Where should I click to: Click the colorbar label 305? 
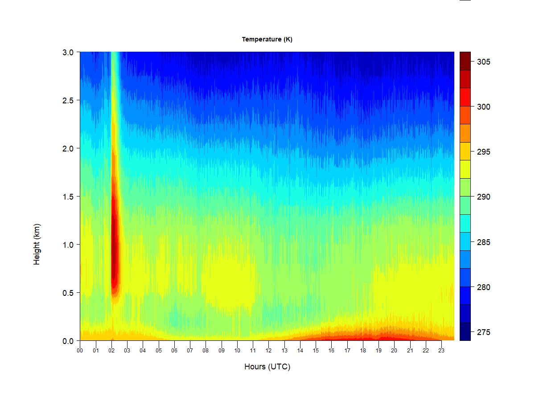click(483, 62)
